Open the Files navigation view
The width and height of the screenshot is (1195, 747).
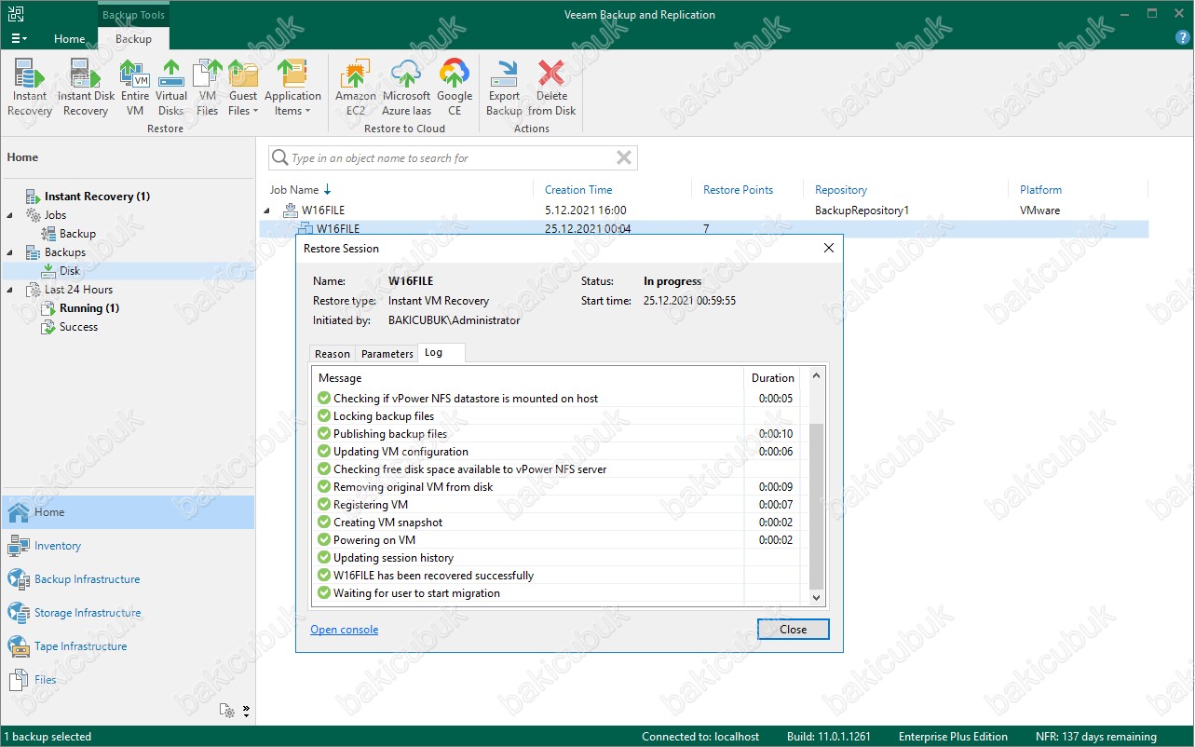(x=127, y=680)
